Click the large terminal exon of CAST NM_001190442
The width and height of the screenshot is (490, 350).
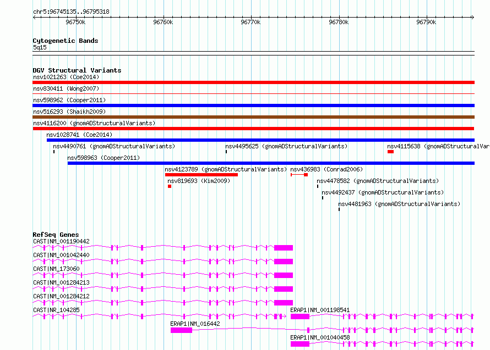point(284,248)
